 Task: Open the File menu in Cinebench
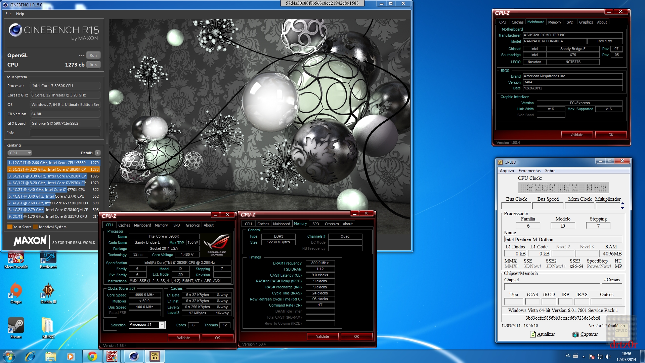click(x=8, y=14)
